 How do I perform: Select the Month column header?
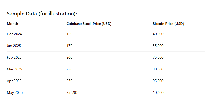[12, 24]
